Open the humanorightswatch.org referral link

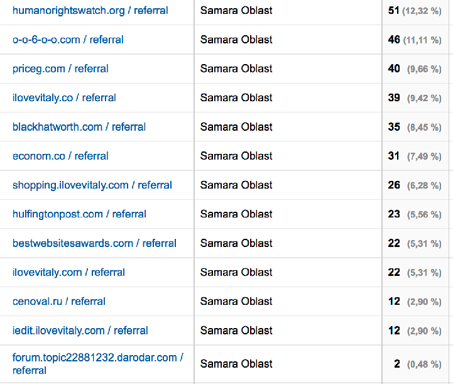click(x=90, y=11)
